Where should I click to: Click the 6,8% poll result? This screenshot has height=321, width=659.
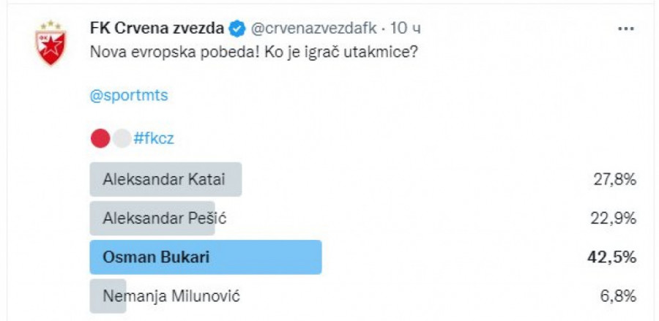[619, 296]
